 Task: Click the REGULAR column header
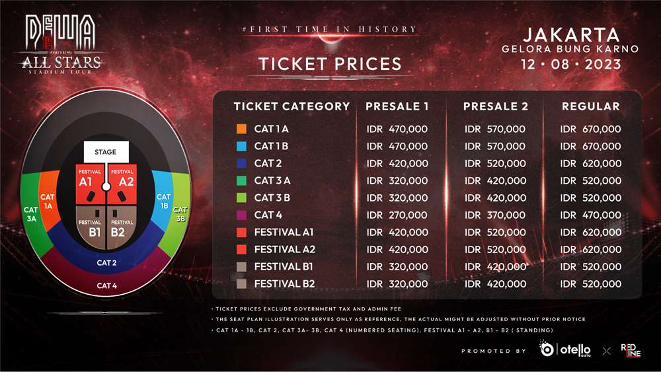point(591,106)
